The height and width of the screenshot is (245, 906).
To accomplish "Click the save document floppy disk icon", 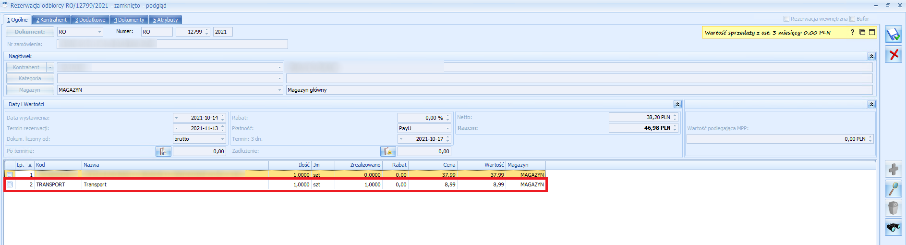I will (893, 35).
